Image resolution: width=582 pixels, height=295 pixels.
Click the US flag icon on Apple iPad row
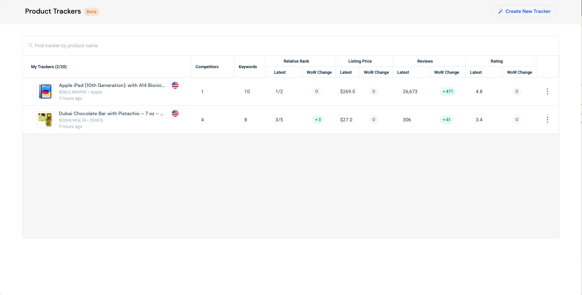(x=175, y=85)
